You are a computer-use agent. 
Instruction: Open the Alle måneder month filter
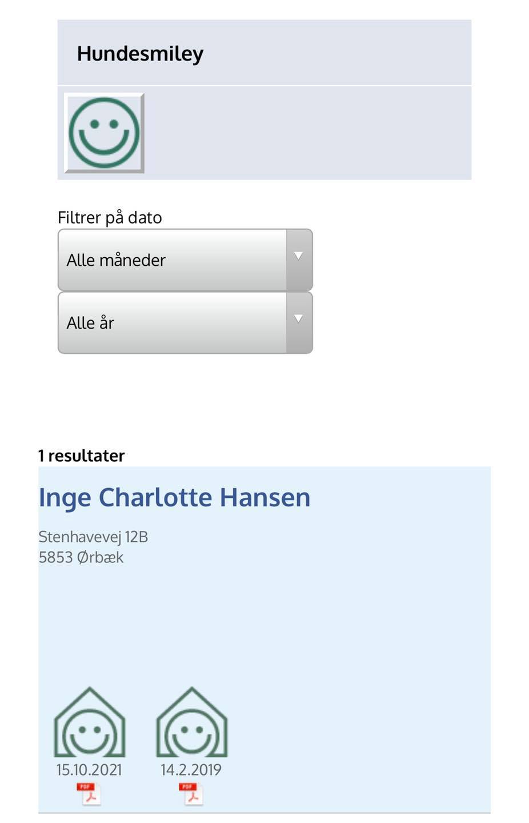click(x=185, y=260)
